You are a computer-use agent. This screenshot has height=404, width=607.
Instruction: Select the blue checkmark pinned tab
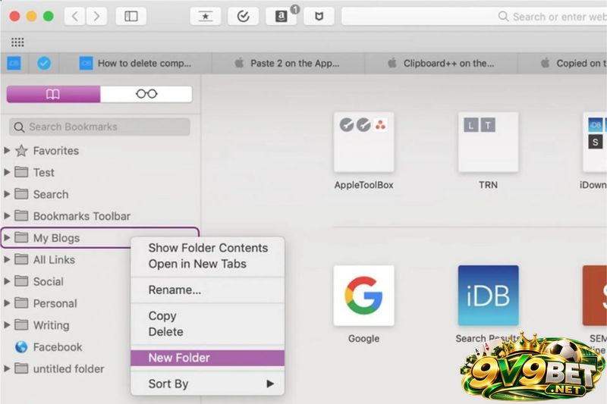(44, 63)
